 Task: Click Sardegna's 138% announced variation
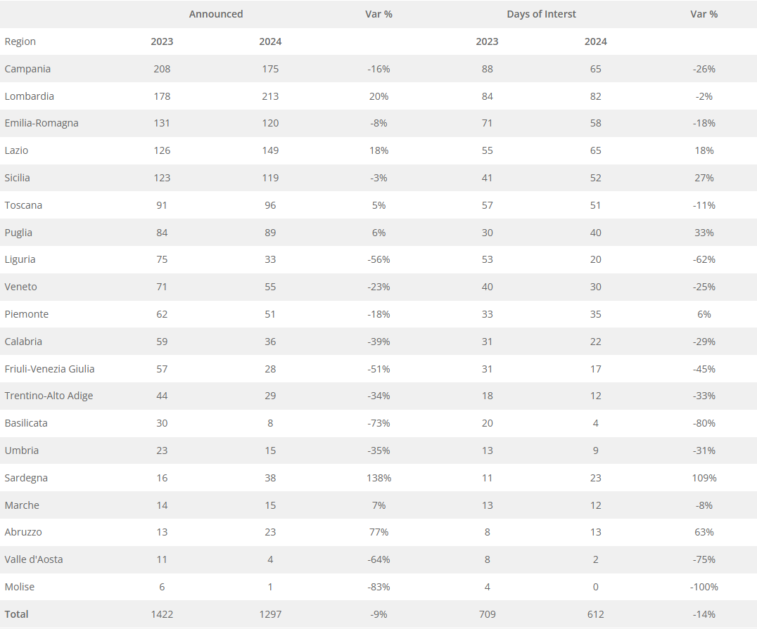coord(378,478)
